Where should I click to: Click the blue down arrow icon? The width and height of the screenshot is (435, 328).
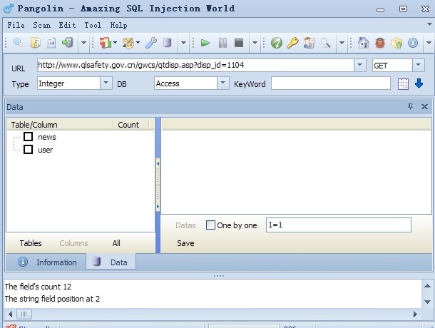coord(419,83)
